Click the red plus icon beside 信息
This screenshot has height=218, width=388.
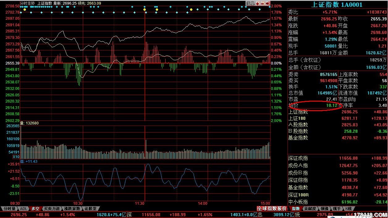[x=258, y=3]
